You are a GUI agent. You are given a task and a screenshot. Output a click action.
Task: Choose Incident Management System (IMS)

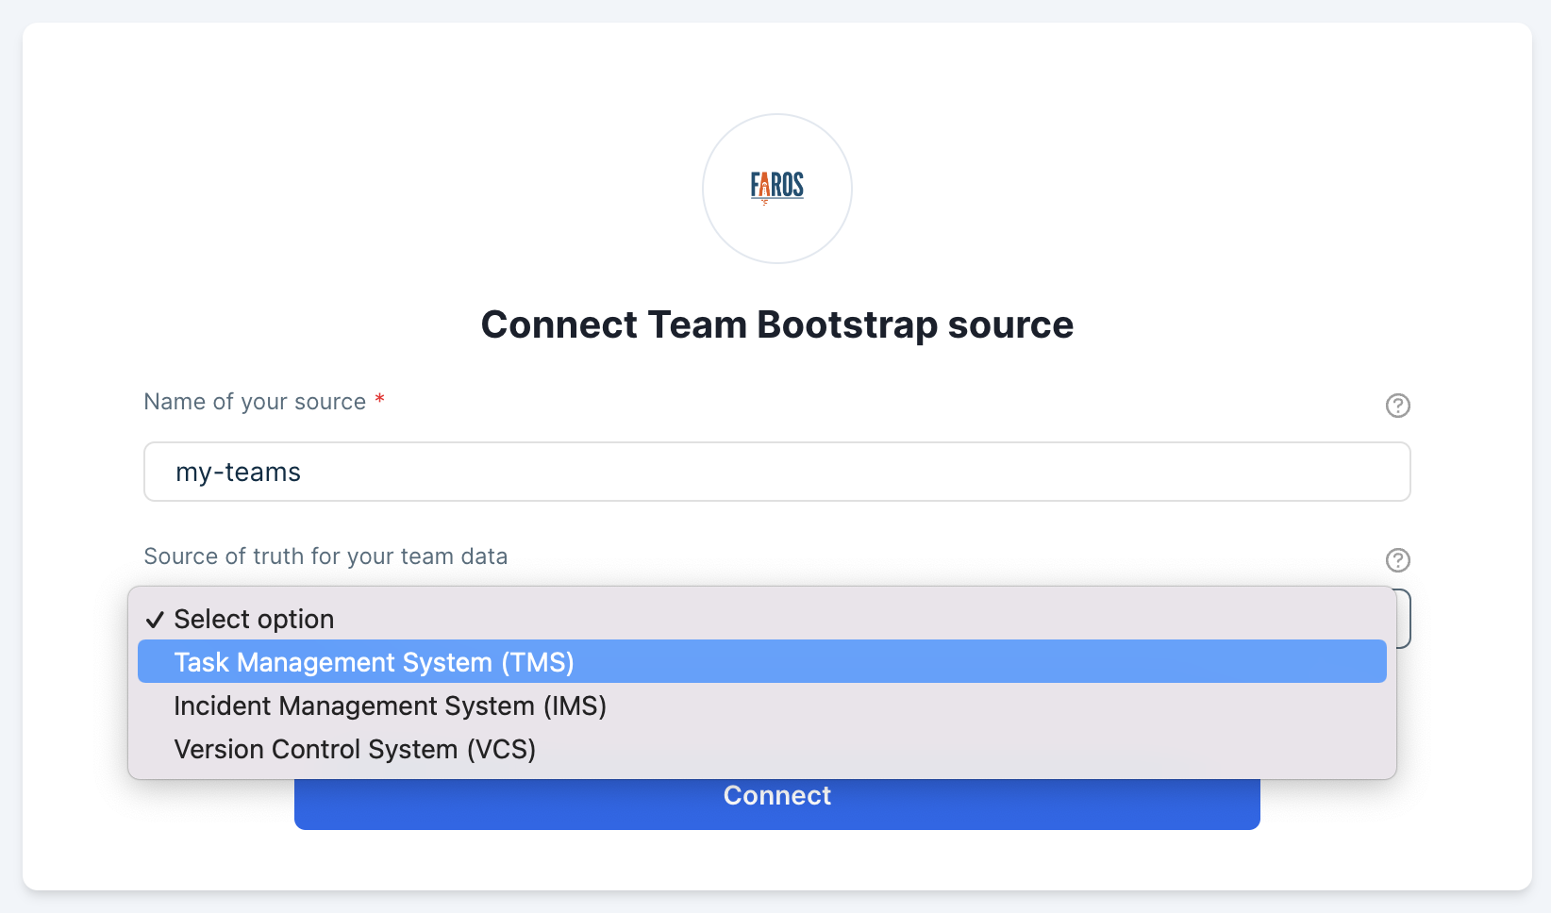point(762,705)
